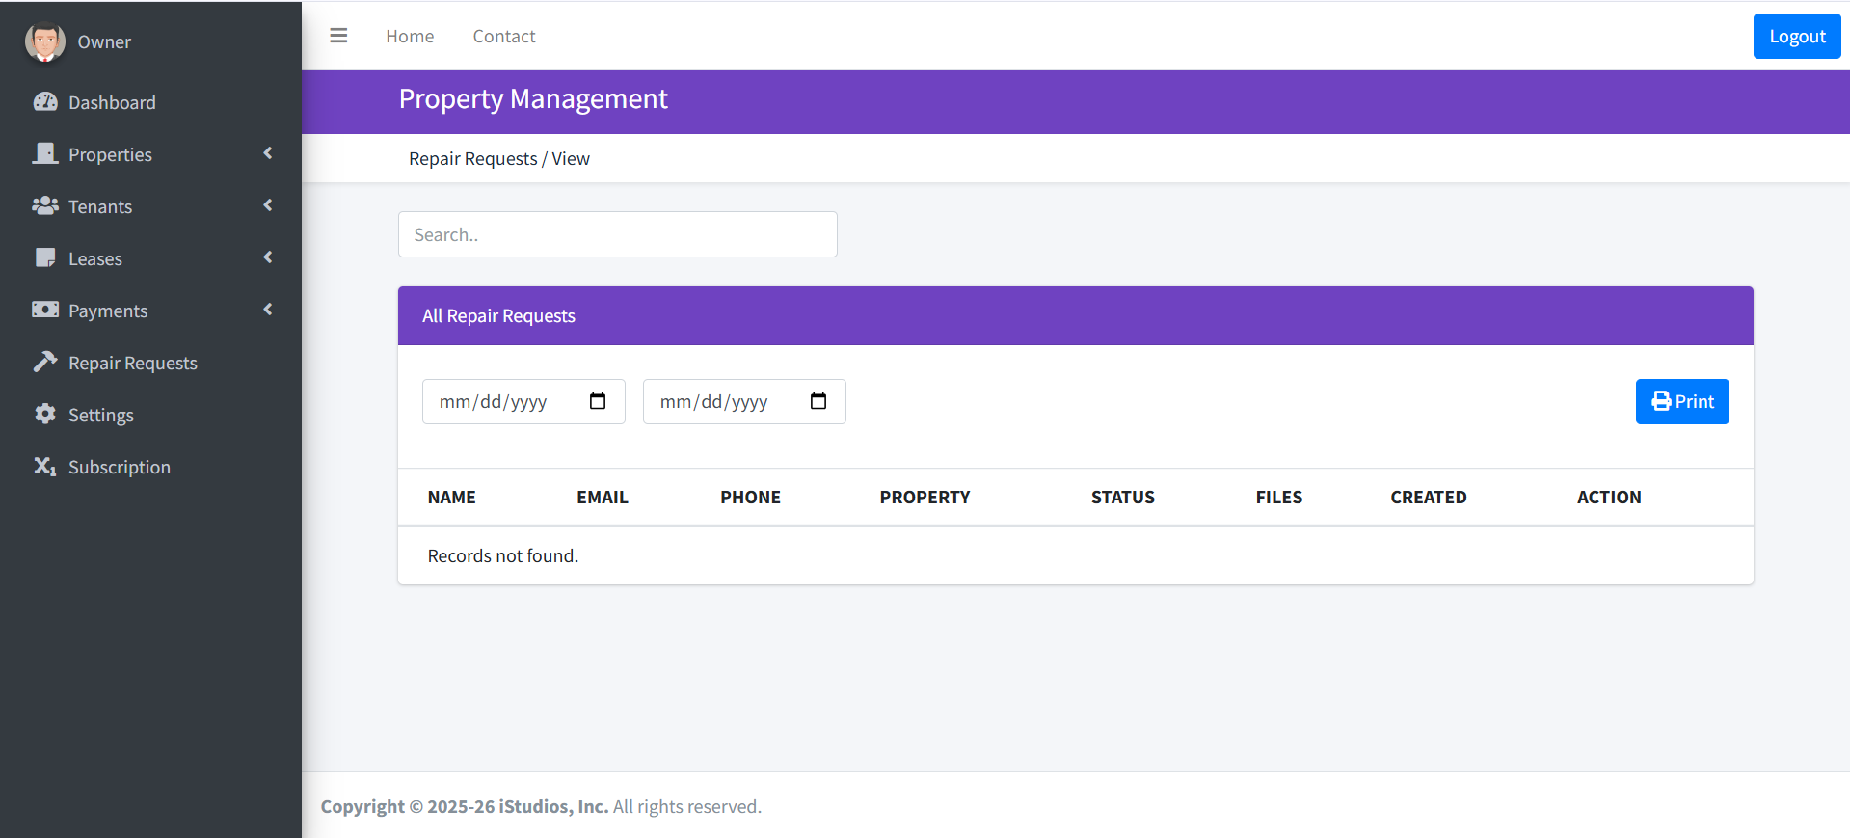Click the Repair Requests breadcrumb text
The height and width of the screenshot is (838, 1850).
tap(472, 159)
